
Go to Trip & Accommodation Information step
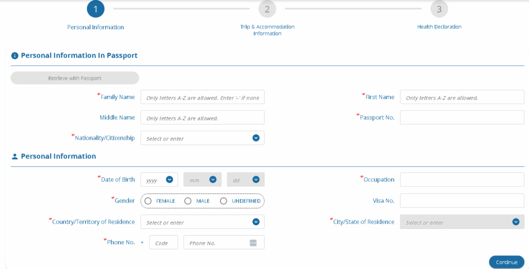point(267,30)
